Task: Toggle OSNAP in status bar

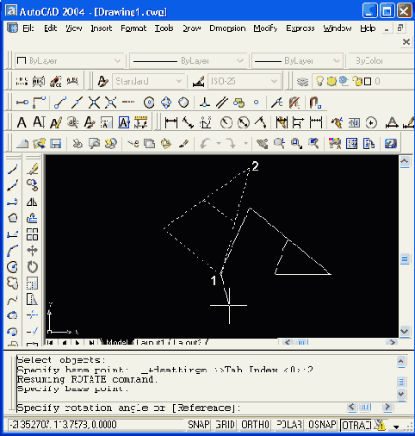Action: pos(322,425)
